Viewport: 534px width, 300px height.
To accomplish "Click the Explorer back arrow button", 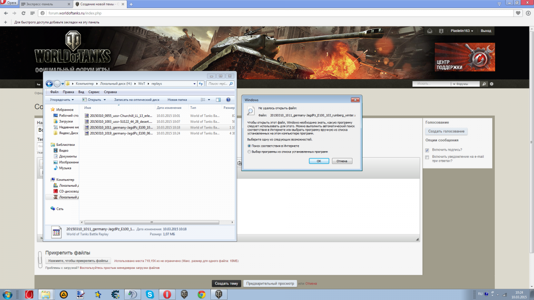I will coord(49,84).
